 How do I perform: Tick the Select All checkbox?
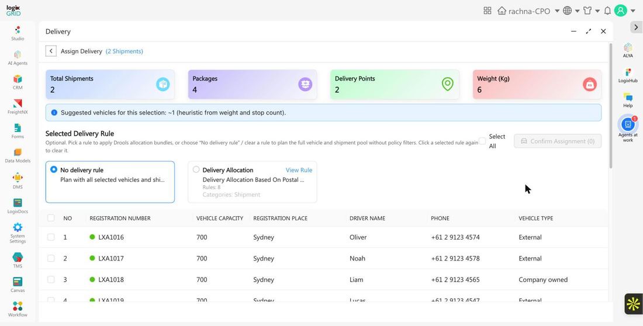click(482, 141)
